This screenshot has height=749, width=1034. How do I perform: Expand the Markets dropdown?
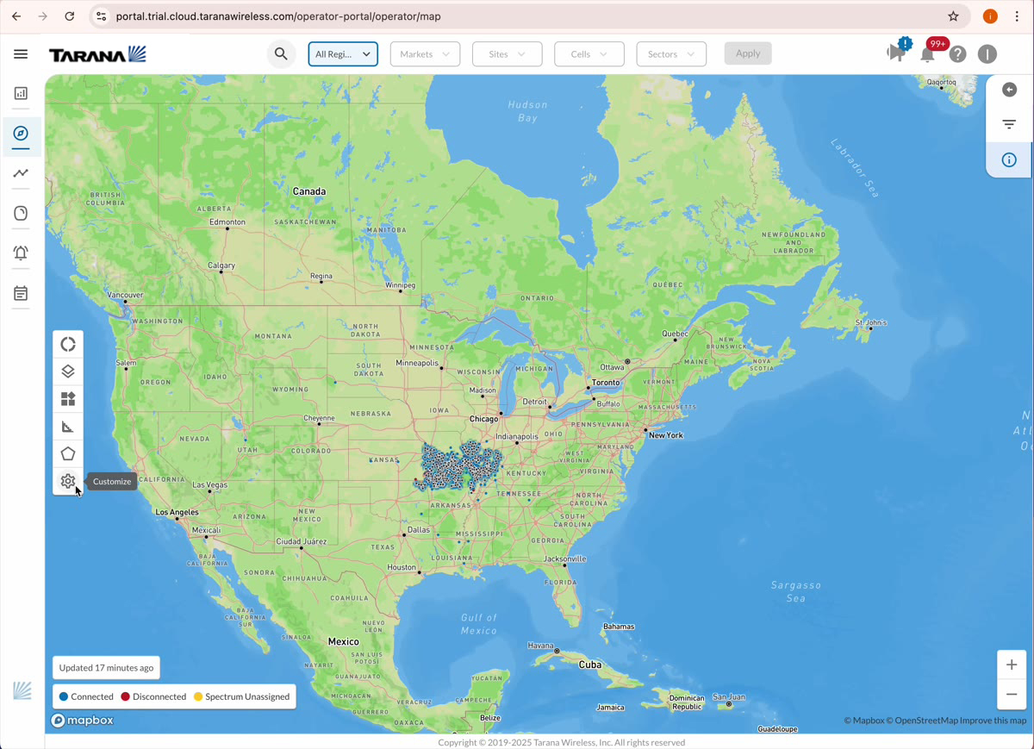click(x=425, y=53)
